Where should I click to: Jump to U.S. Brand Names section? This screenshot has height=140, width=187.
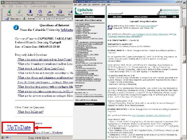(83, 24)
